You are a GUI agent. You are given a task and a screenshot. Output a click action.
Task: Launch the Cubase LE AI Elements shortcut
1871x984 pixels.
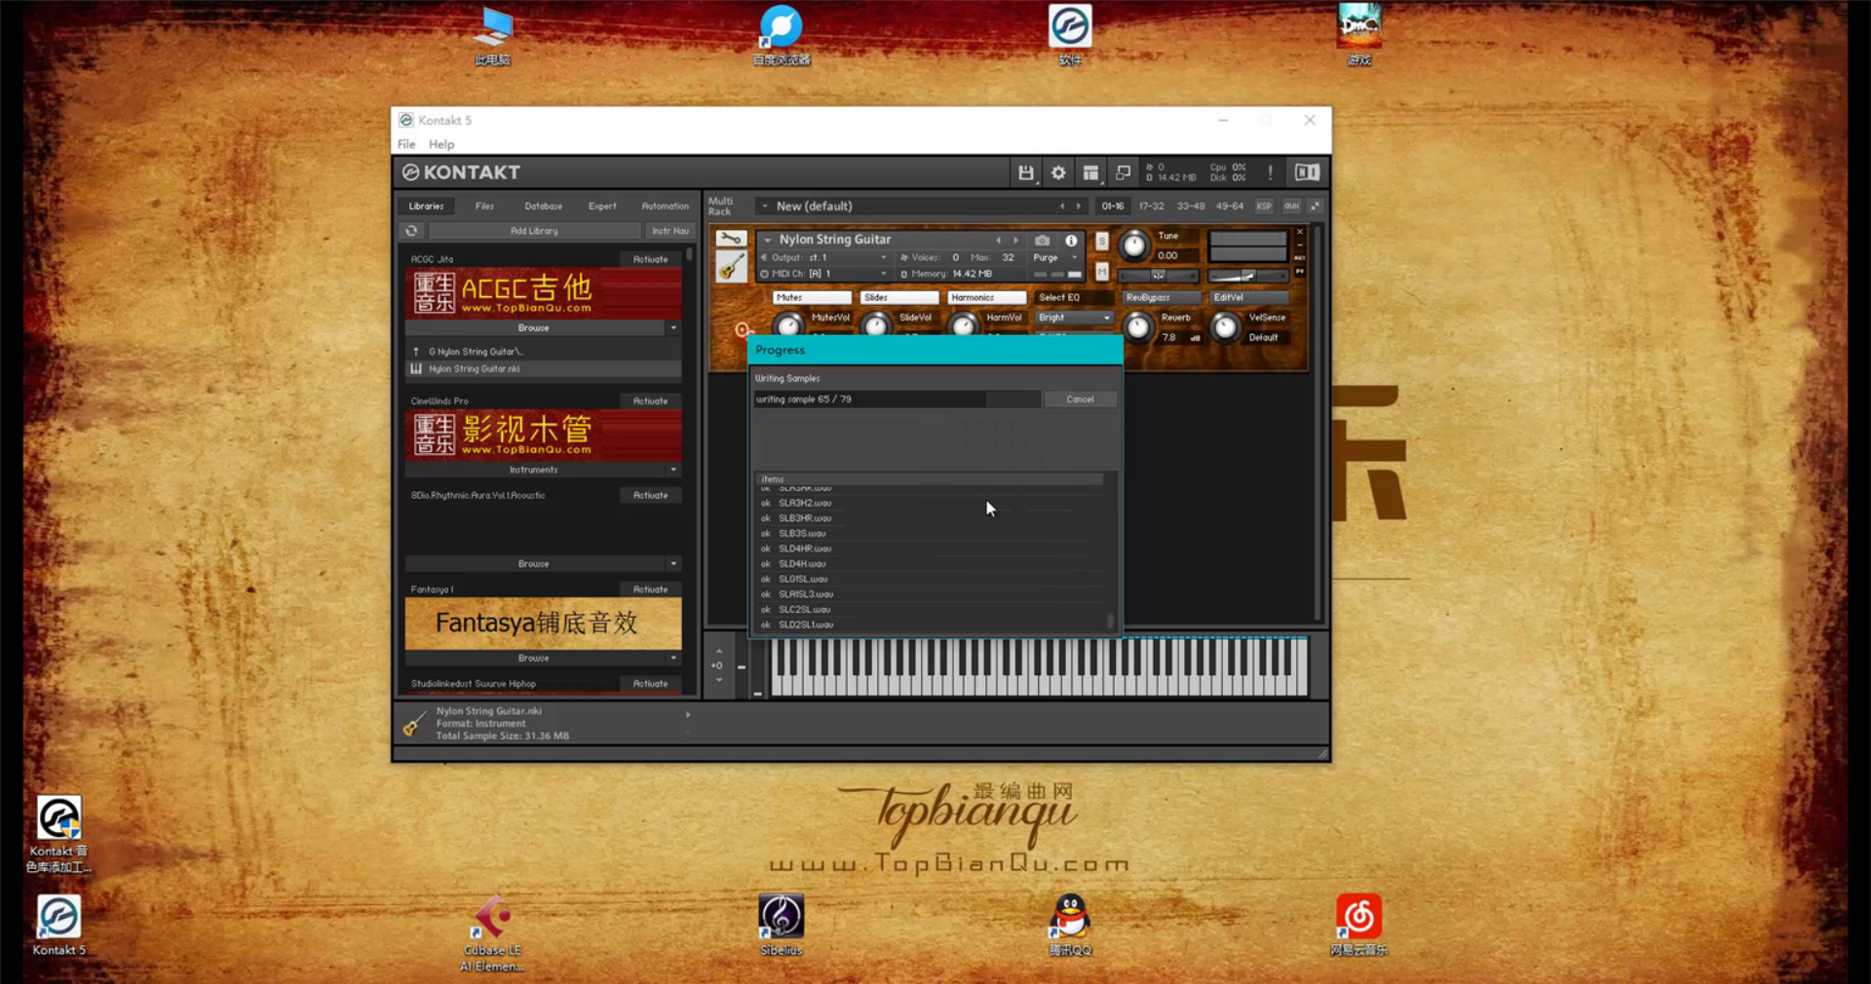[492, 933]
